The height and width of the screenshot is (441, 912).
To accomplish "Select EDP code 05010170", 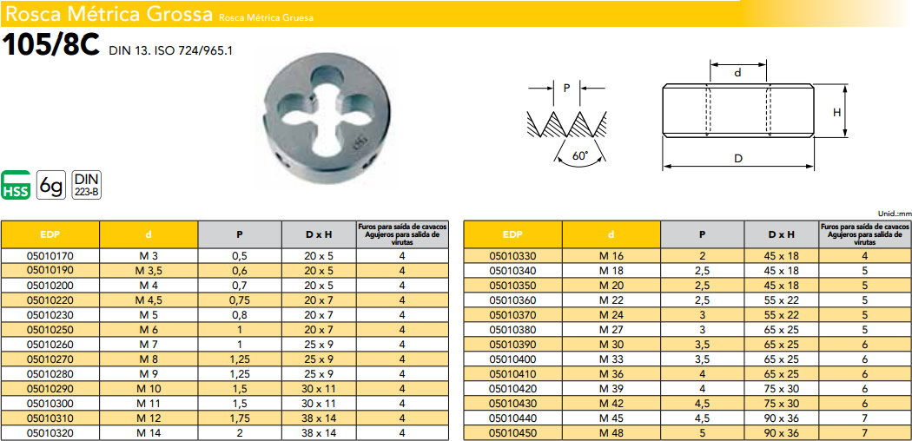I will coord(50,256).
